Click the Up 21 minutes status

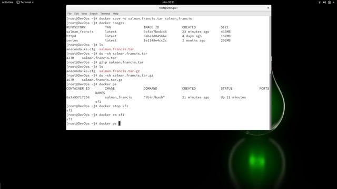coord(233,97)
